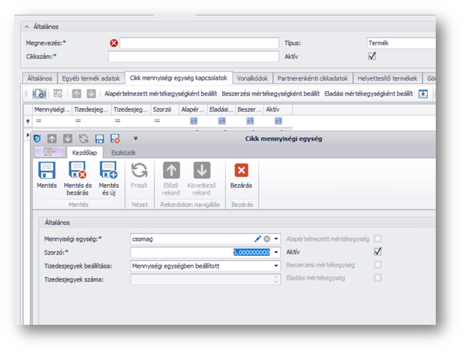Toggle Aktív checkbox beside Típus field
The height and width of the screenshot is (354, 465).
372,56
